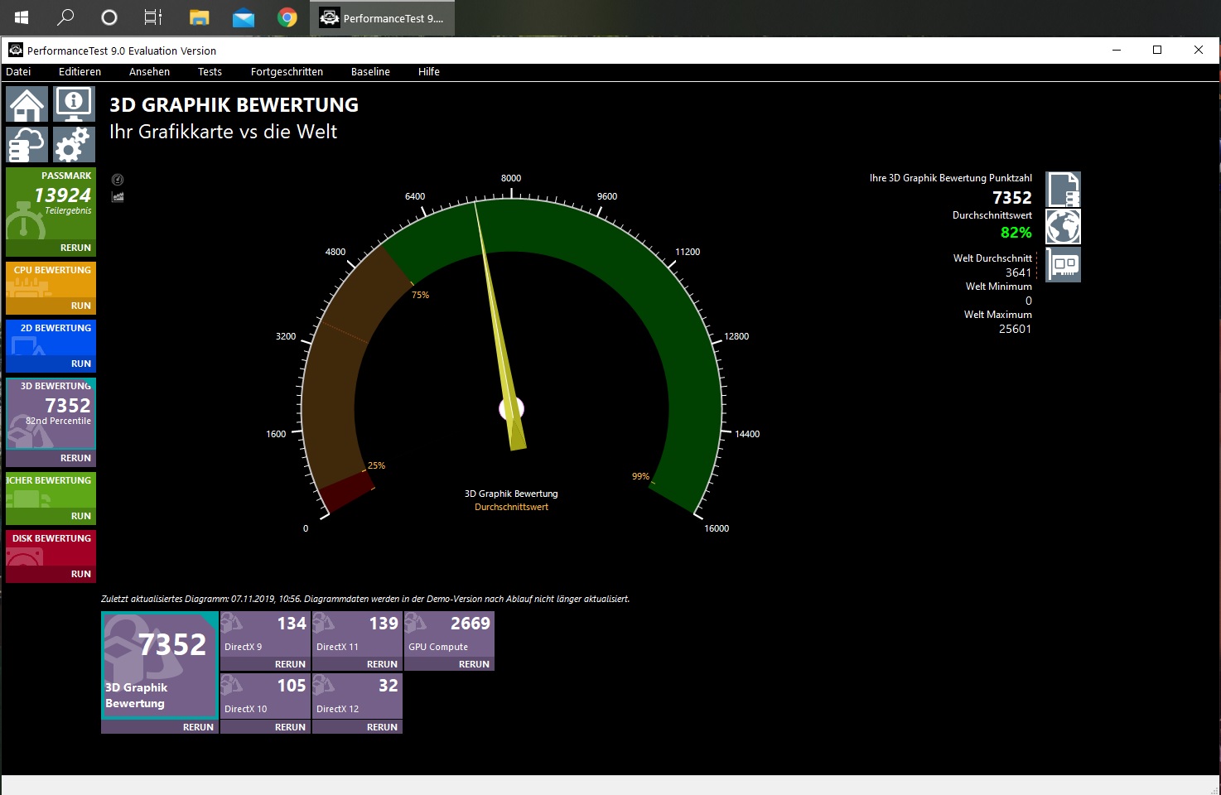This screenshot has width=1221, height=795.
Task: Open the Datei menu
Action: [18, 72]
